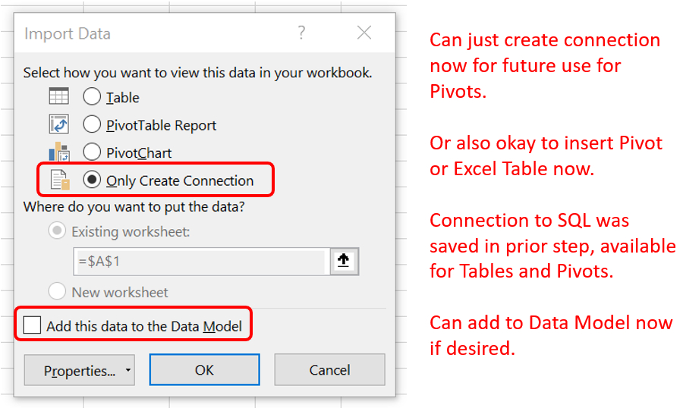Choose the PivotTable Report radio option
This screenshot has width=683, height=408.
92,124
